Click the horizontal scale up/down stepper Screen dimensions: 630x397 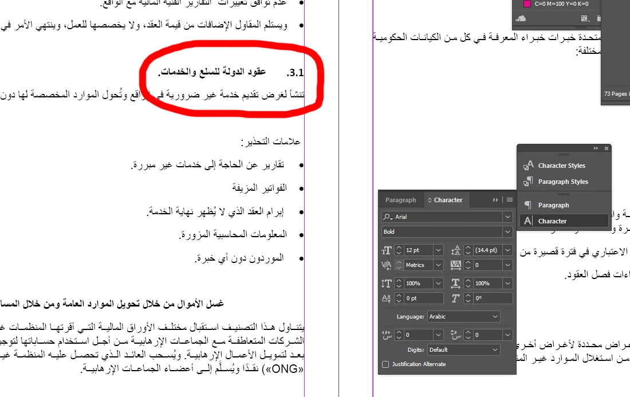[x=468, y=284]
